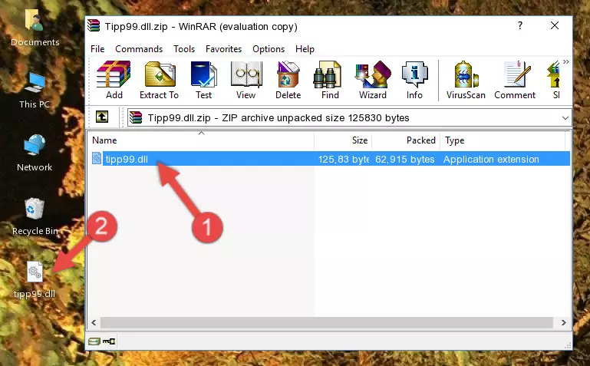Show archive Info
The height and width of the screenshot is (366, 590).
click(414, 80)
